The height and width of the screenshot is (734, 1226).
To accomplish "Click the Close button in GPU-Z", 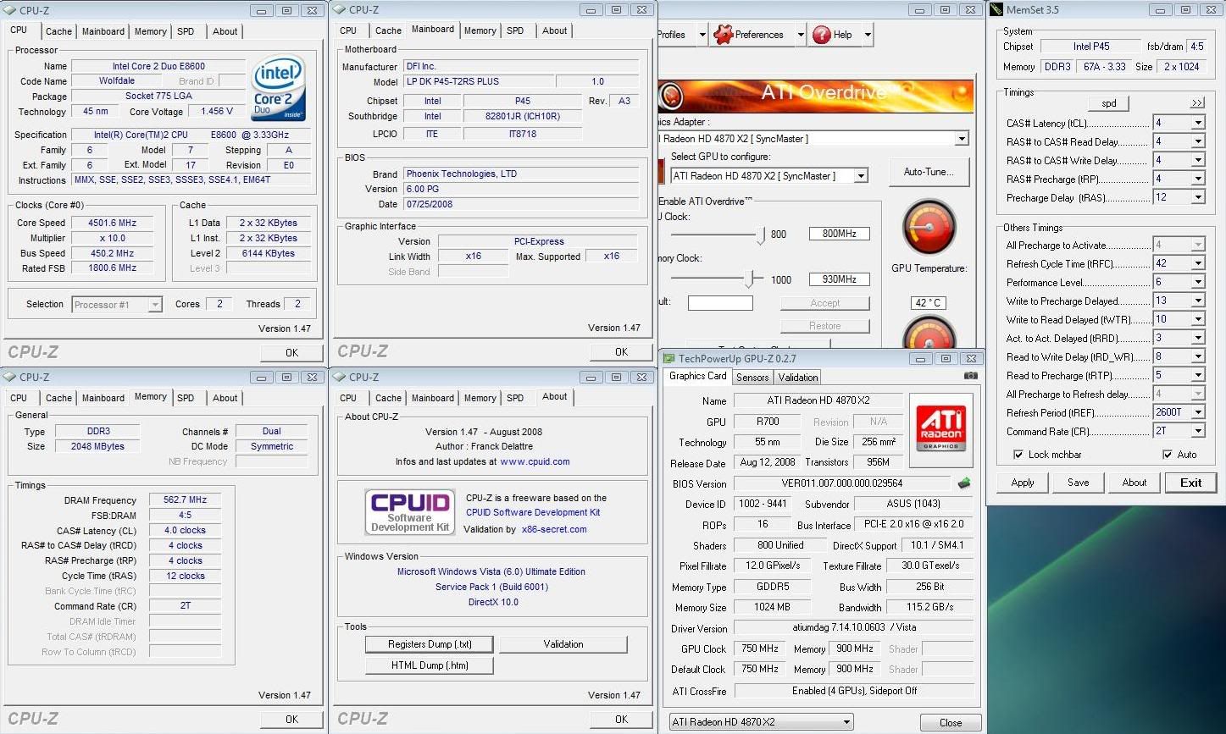I will 951,723.
